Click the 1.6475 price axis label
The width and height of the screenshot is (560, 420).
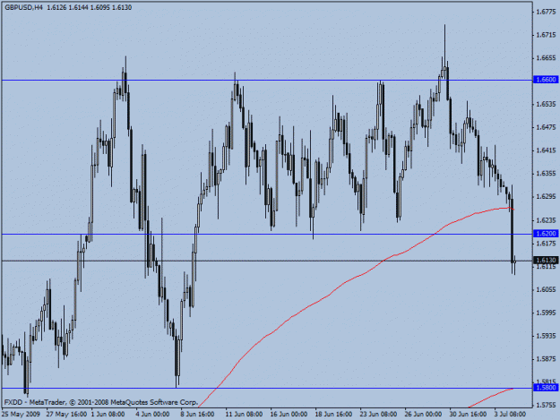tap(547, 127)
